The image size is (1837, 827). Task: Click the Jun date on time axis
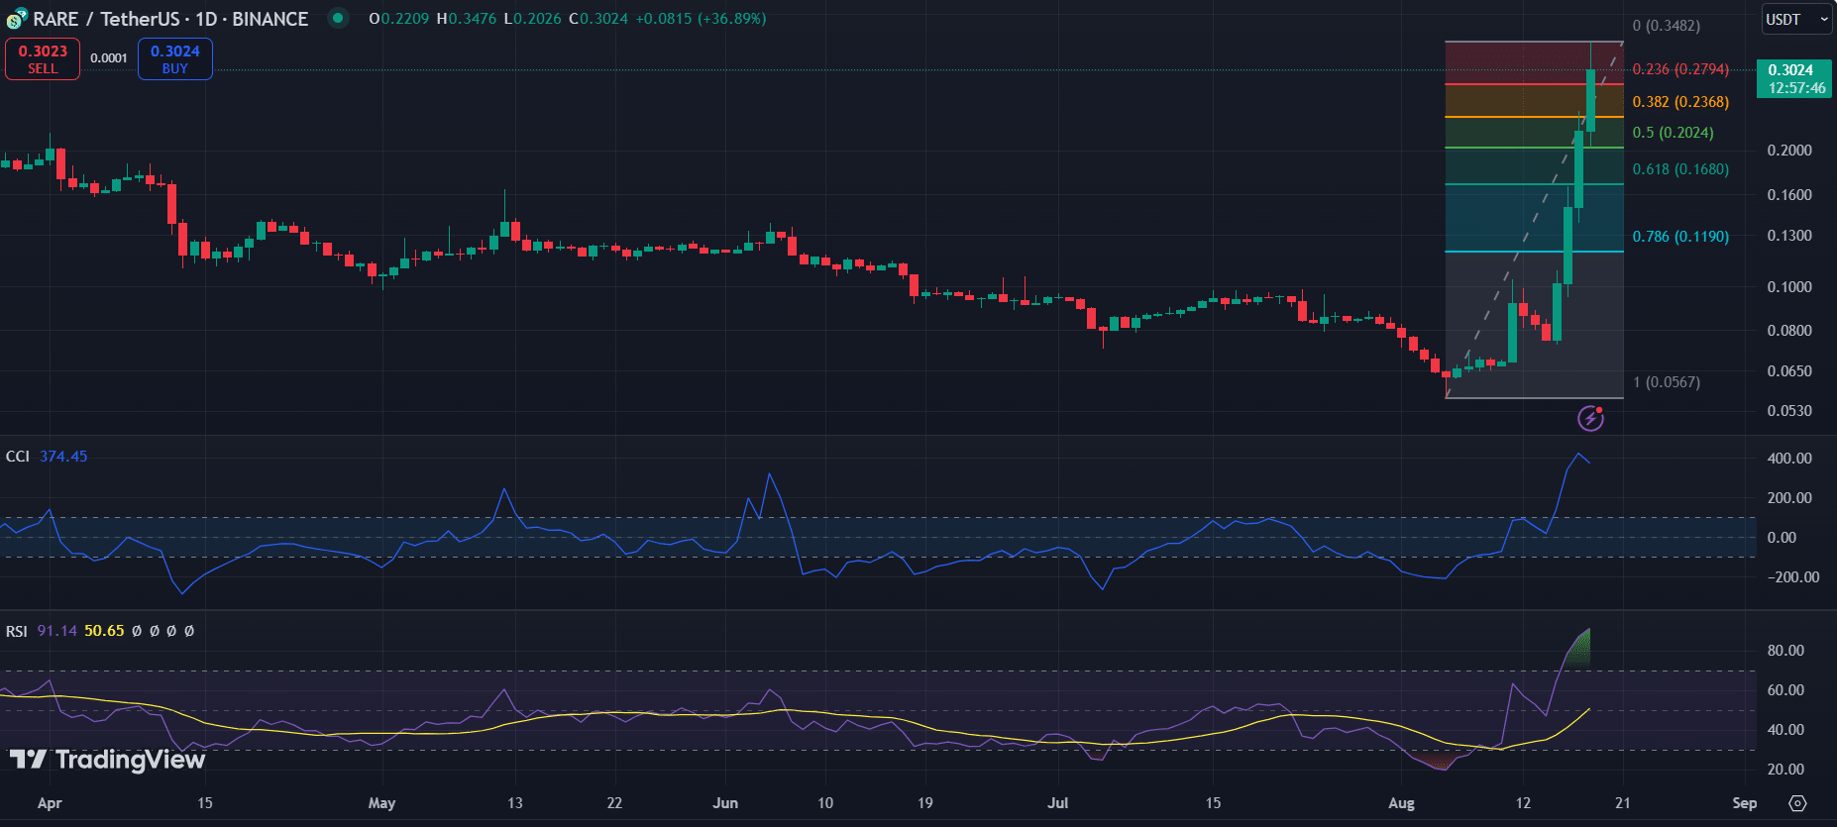click(x=725, y=803)
